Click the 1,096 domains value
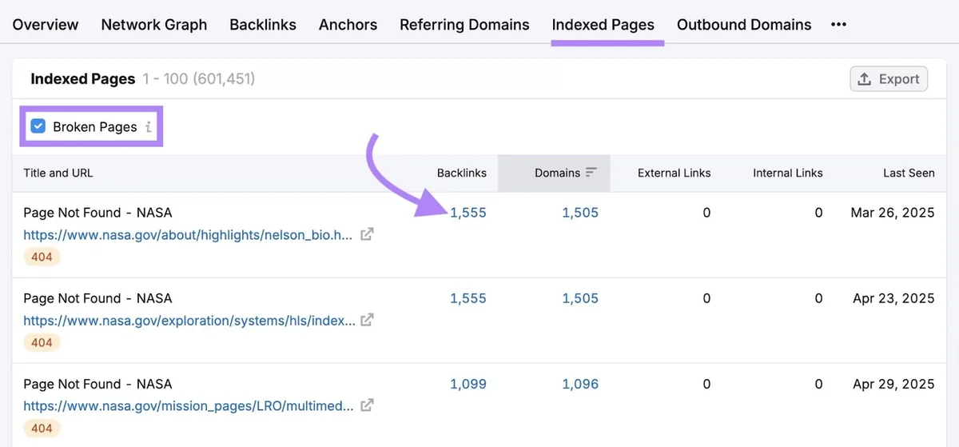 tap(580, 384)
